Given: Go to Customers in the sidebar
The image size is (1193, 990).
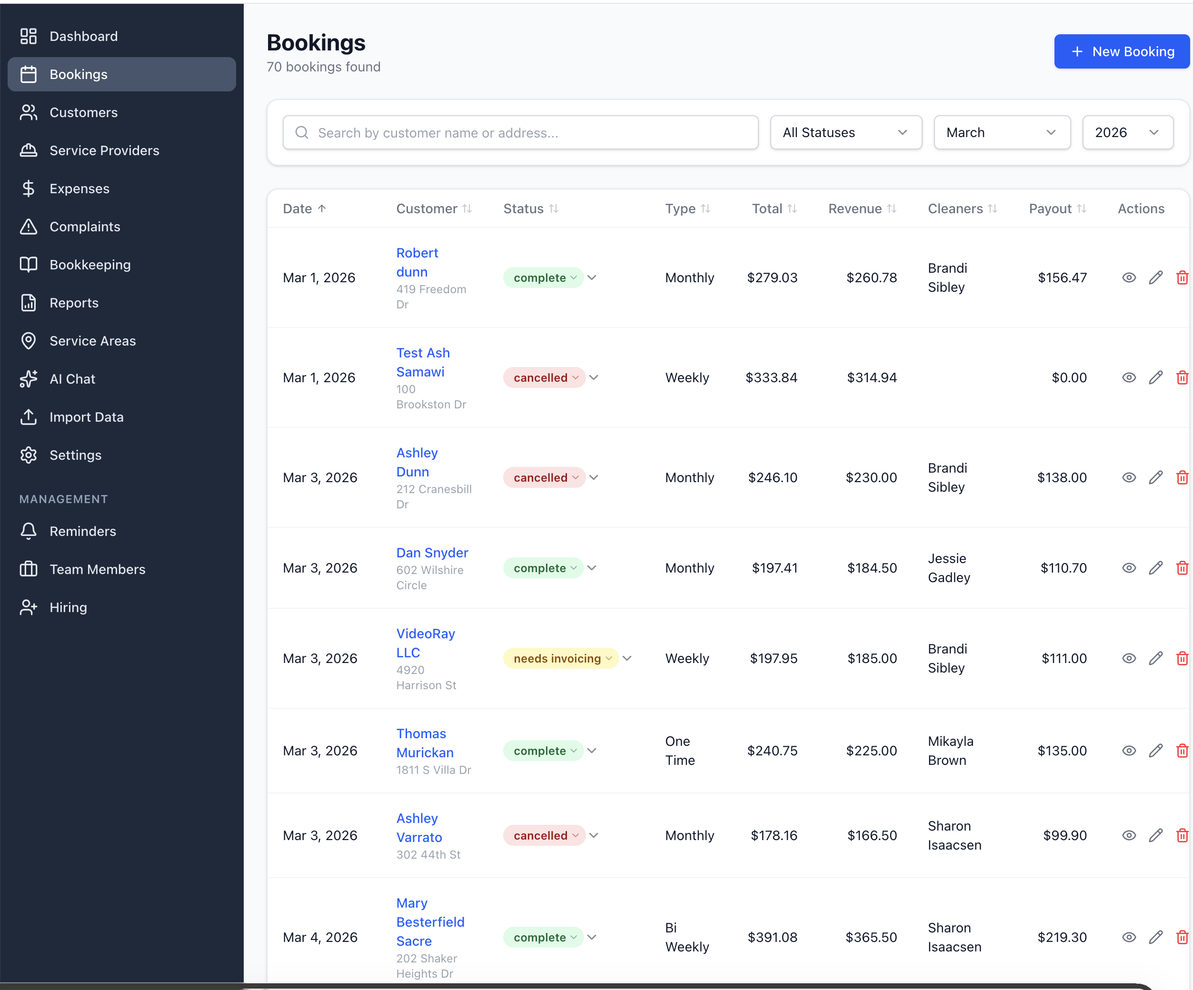Looking at the screenshot, I should click(x=83, y=112).
